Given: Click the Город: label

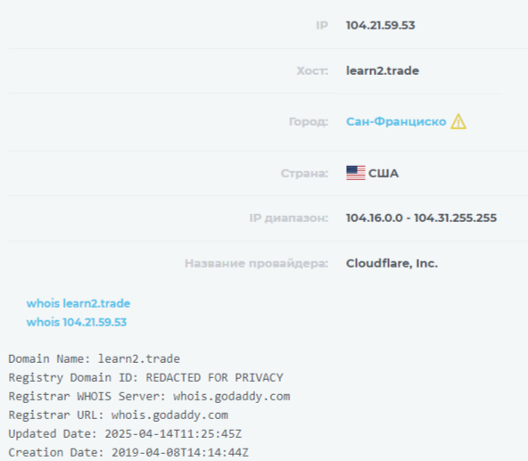Looking at the screenshot, I should 309,121.
